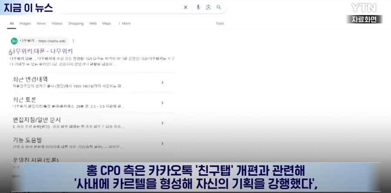
Task: Expand the chevron next to 최근 변경내역
Action: click(162, 83)
